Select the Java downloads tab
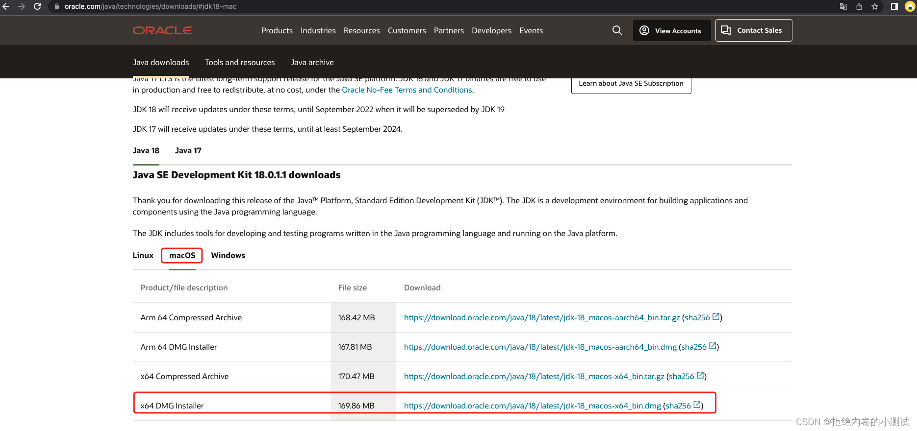The height and width of the screenshot is (431, 917). (x=161, y=62)
